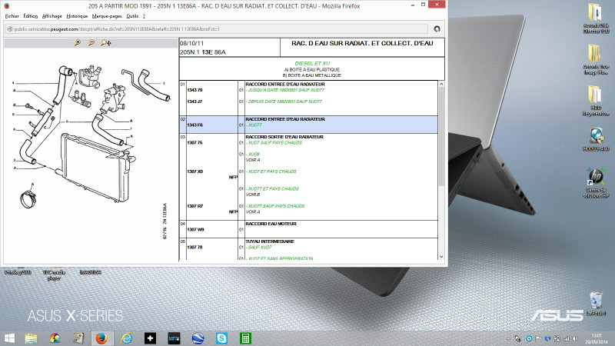
Task: Click RACCORD EAU MOTEUR heading
Action: pos(271,224)
